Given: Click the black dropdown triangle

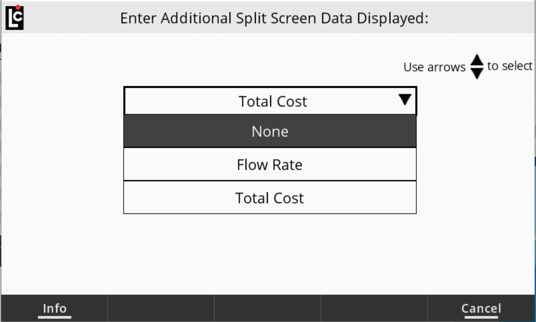Looking at the screenshot, I should (405, 101).
